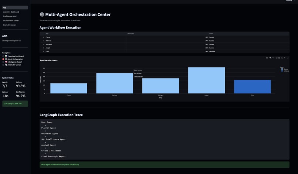Toggle Success series in chart legend
The height and width of the screenshot is (174, 298).
[x=285, y=69]
